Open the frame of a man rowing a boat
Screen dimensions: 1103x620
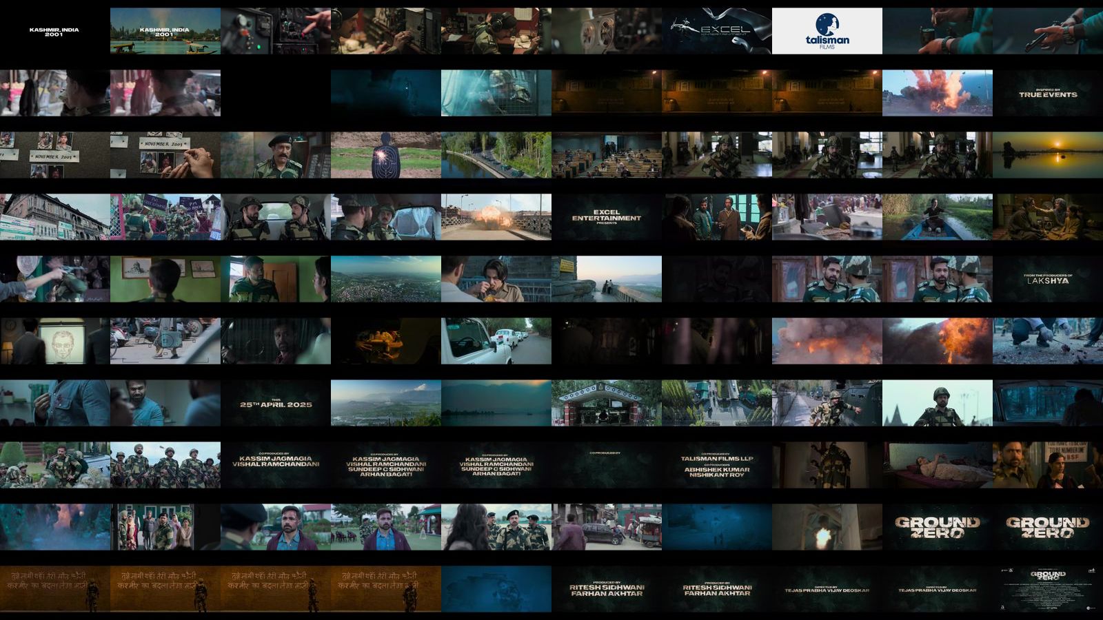pos(938,217)
